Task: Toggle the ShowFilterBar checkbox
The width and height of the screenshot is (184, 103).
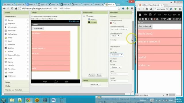Action: tap(111, 49)
